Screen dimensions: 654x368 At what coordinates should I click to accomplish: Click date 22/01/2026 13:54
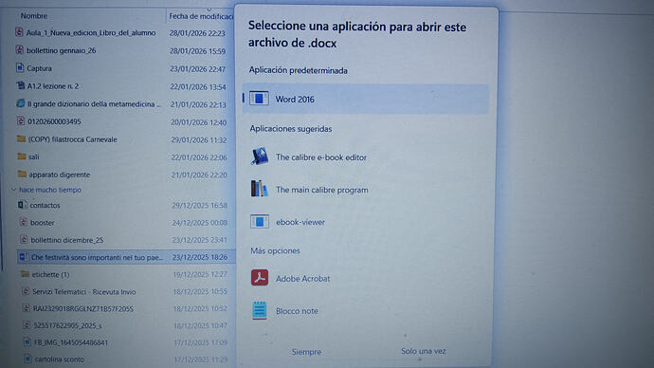198,87
